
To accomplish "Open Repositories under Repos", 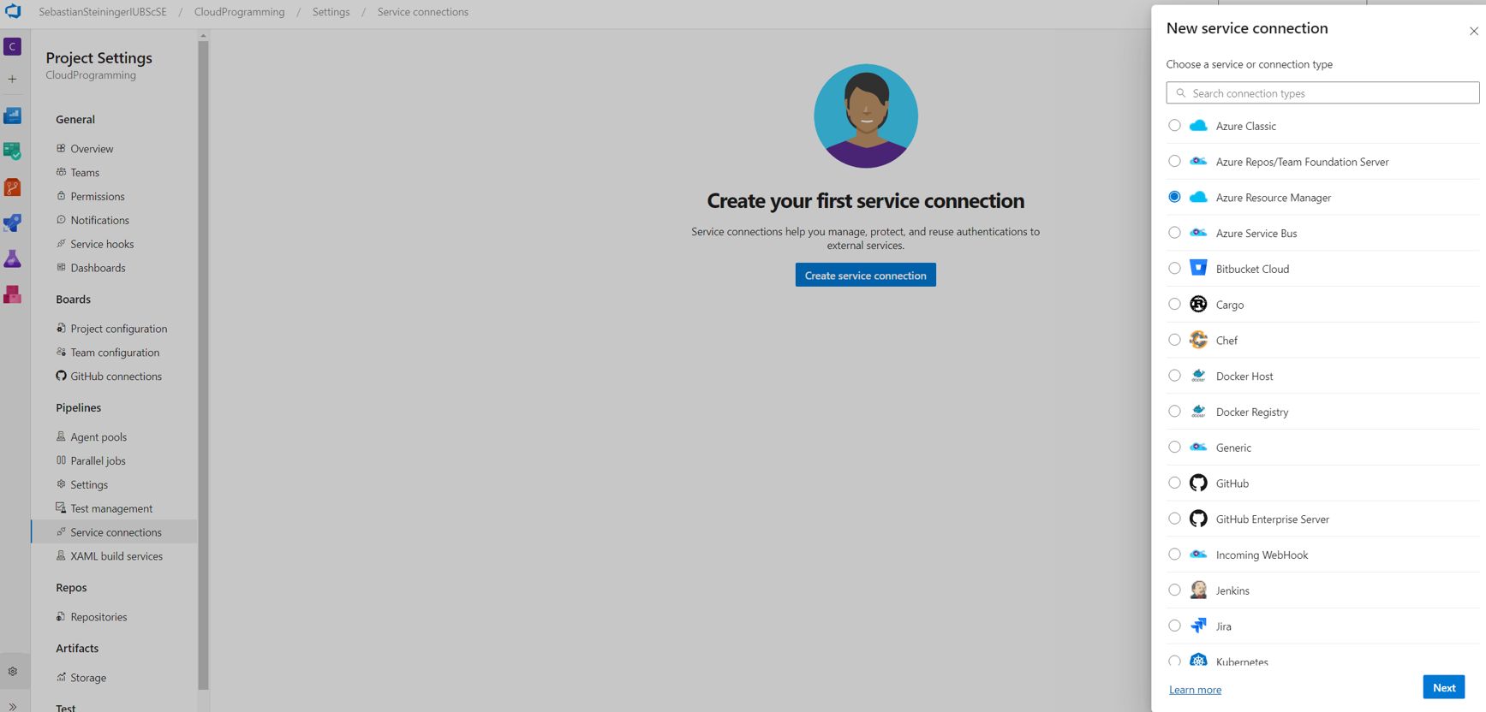I will [x=98, y=617].
